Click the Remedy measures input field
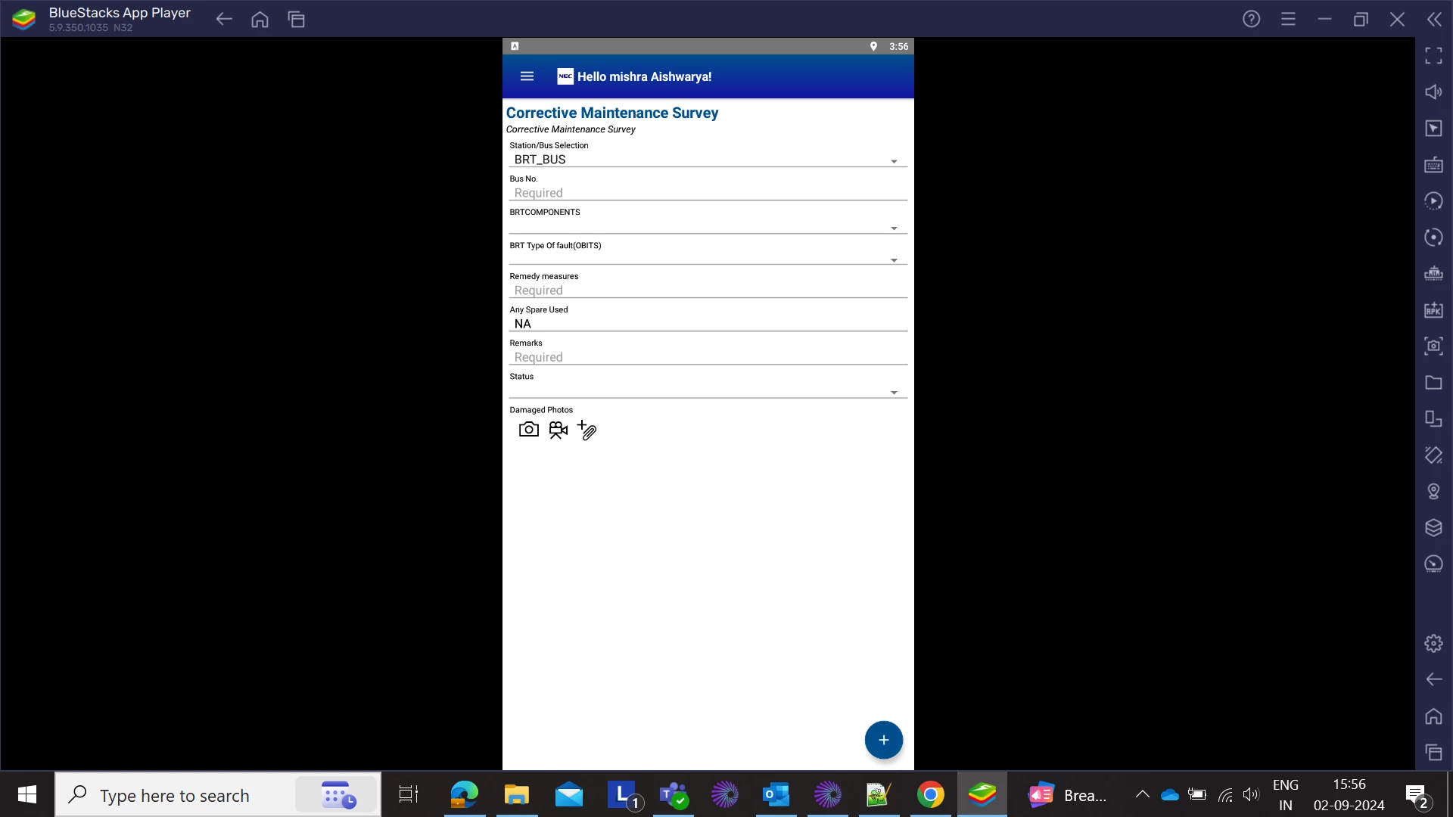Image resolution: width=1453 pixels, height=817 pixels. tap(707, 291)
